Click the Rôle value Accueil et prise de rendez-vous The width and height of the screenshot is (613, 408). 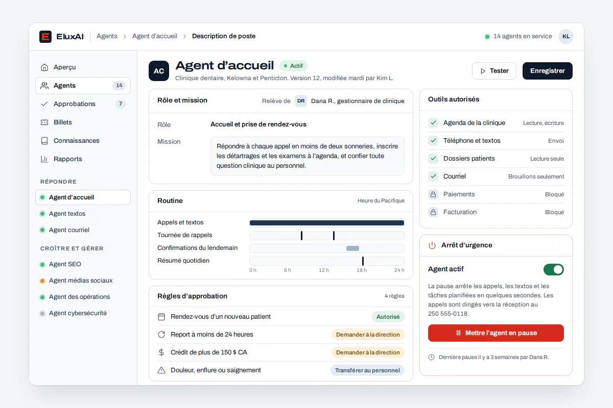pos(258,124)
